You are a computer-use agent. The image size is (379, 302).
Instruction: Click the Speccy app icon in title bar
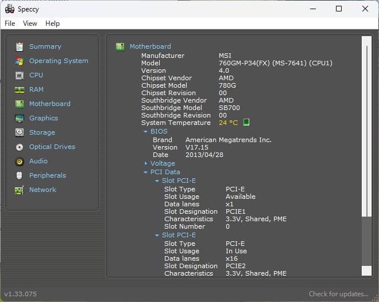[10, 9]
